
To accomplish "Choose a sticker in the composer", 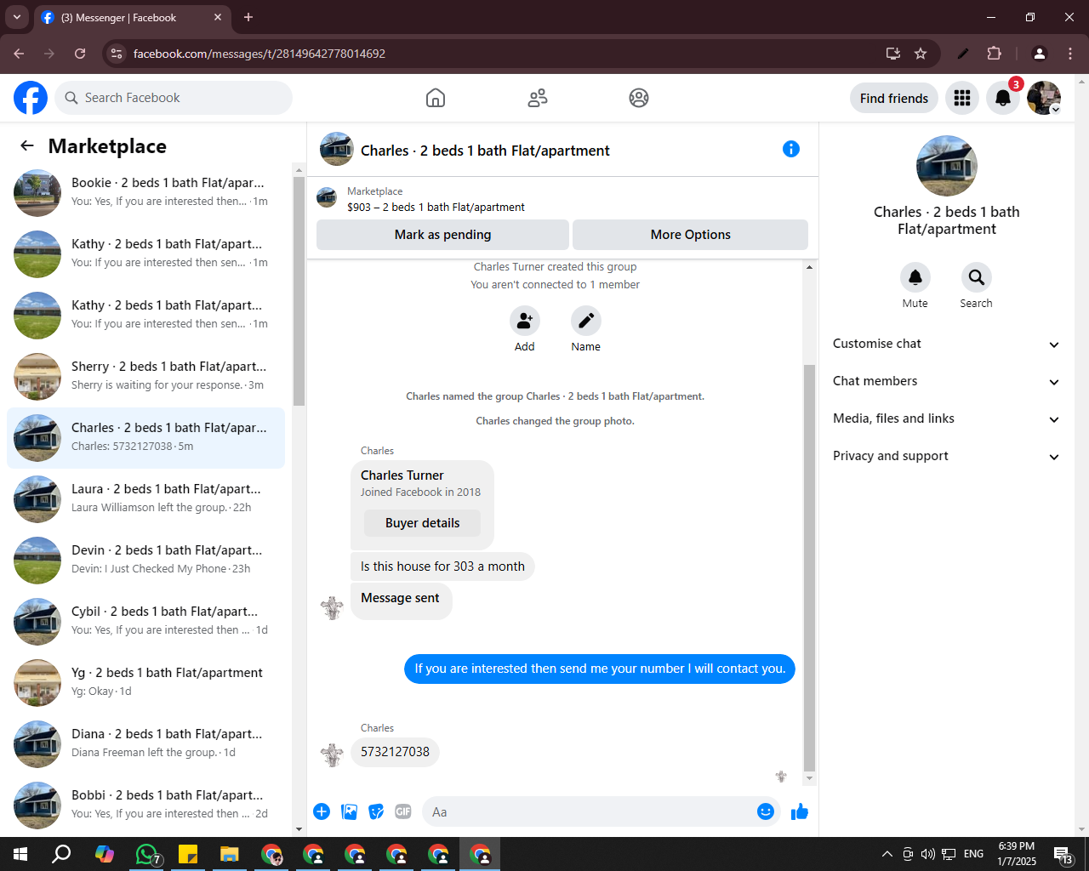I will coord(376,811).
